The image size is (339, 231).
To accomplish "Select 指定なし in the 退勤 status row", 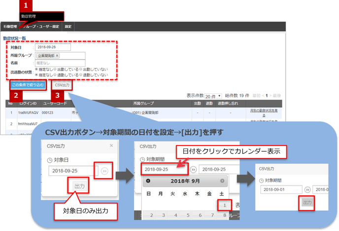I will tap(36, 75).
